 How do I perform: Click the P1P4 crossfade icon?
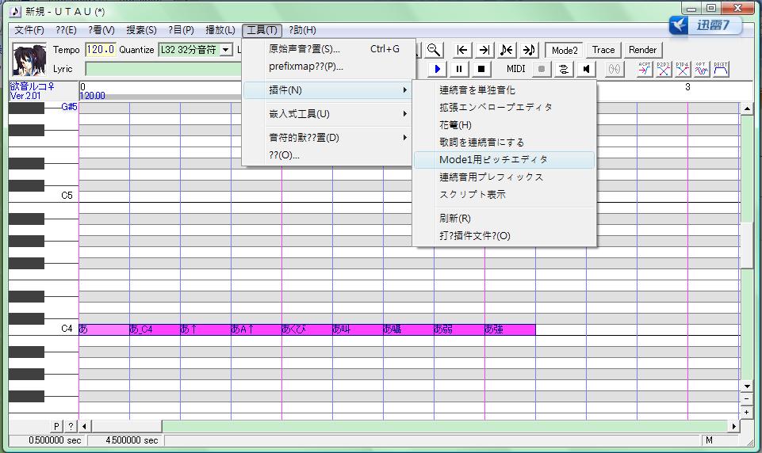coord(682,69)
